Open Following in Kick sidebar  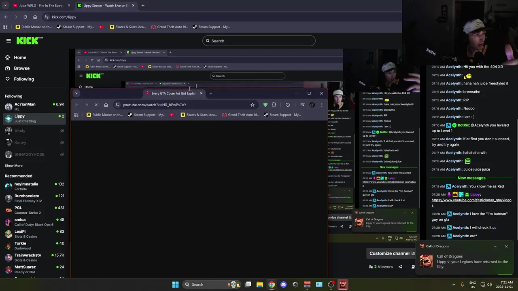(24, 79)
